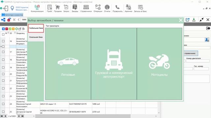Click the Гос. номер input field

[x=201, y=69]
